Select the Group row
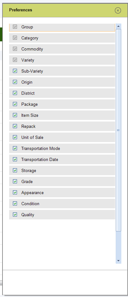Screen dimensions: 128x297 click(62, 27)
